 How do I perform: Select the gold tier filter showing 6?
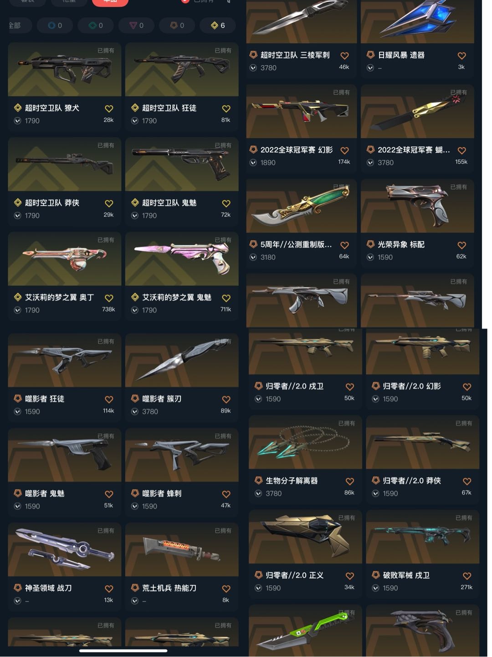point(218,26)
